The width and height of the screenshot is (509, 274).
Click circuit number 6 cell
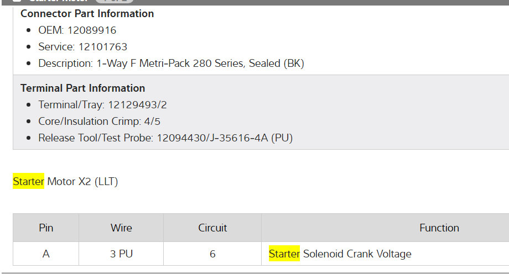(x=212, y=254)
